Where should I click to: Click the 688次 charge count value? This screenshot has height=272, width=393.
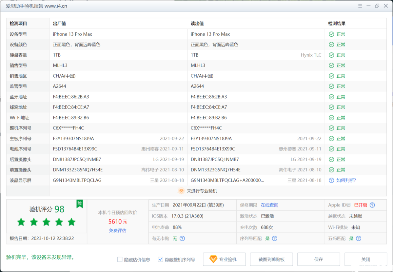267,227
